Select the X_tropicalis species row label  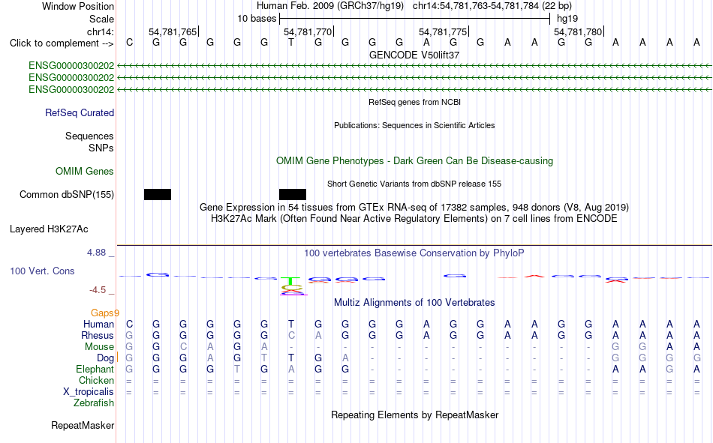89,392
